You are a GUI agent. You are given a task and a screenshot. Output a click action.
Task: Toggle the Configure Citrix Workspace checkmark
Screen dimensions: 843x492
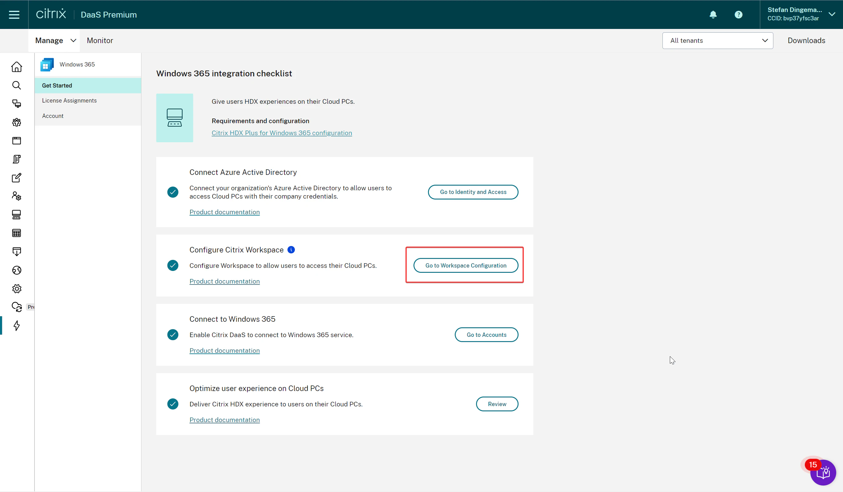pyautogui.click(x=173, y=265)
